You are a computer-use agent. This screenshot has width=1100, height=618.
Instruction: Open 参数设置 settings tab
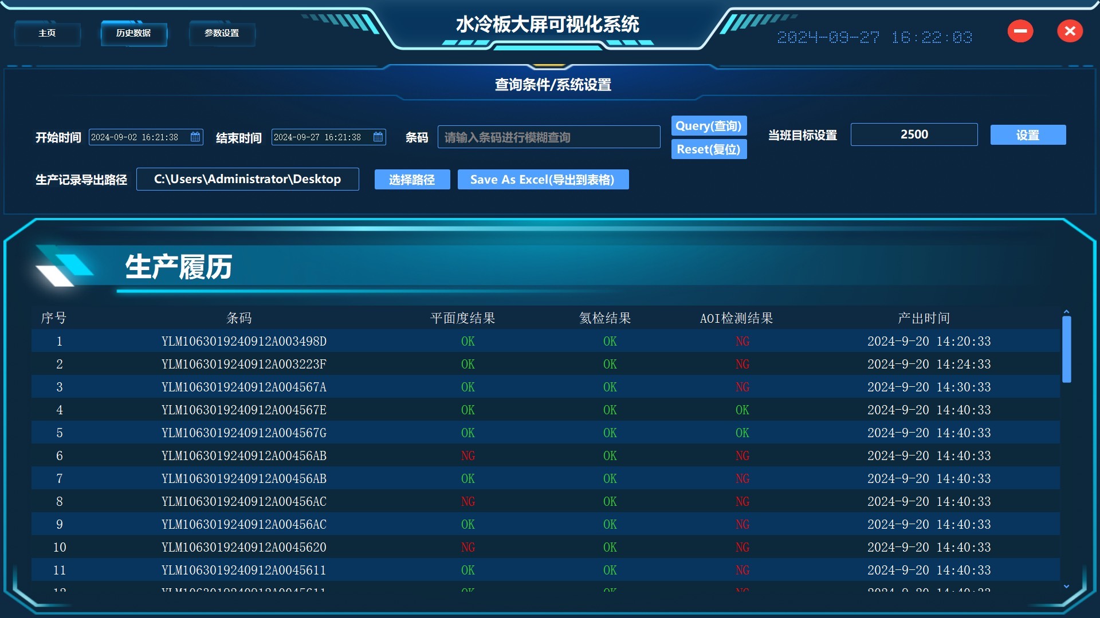(222, 33)
